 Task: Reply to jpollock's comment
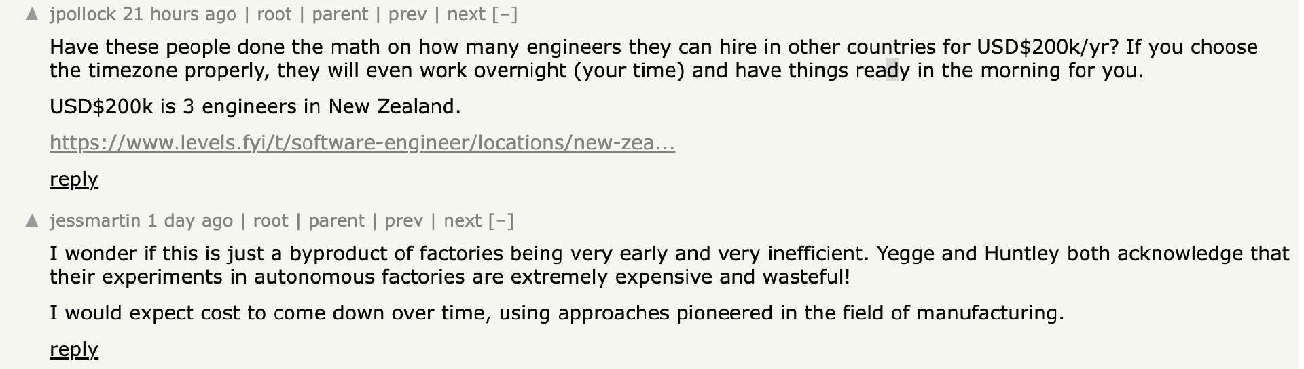point(74,179)
